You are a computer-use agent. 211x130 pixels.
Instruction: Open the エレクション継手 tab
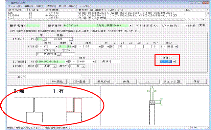click(x=82, y=31)
